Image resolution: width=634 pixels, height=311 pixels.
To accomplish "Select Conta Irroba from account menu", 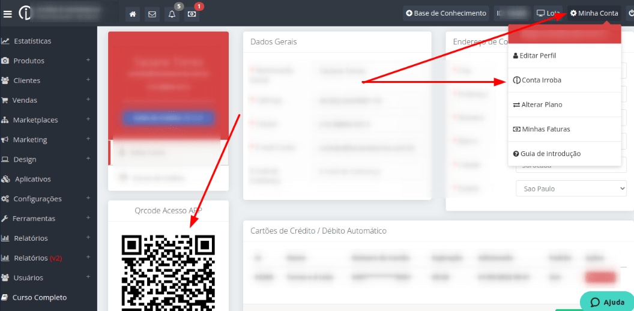I will pos(564,80).
